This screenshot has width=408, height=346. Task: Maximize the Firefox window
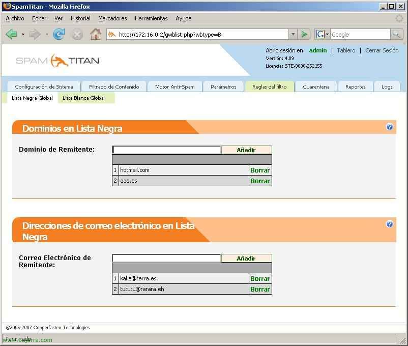(x=392, y=7)
